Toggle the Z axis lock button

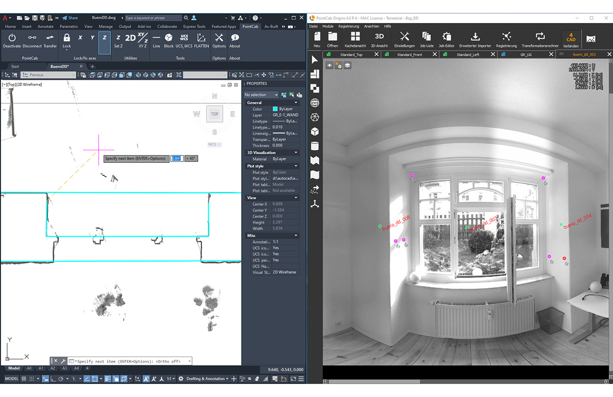104,42
